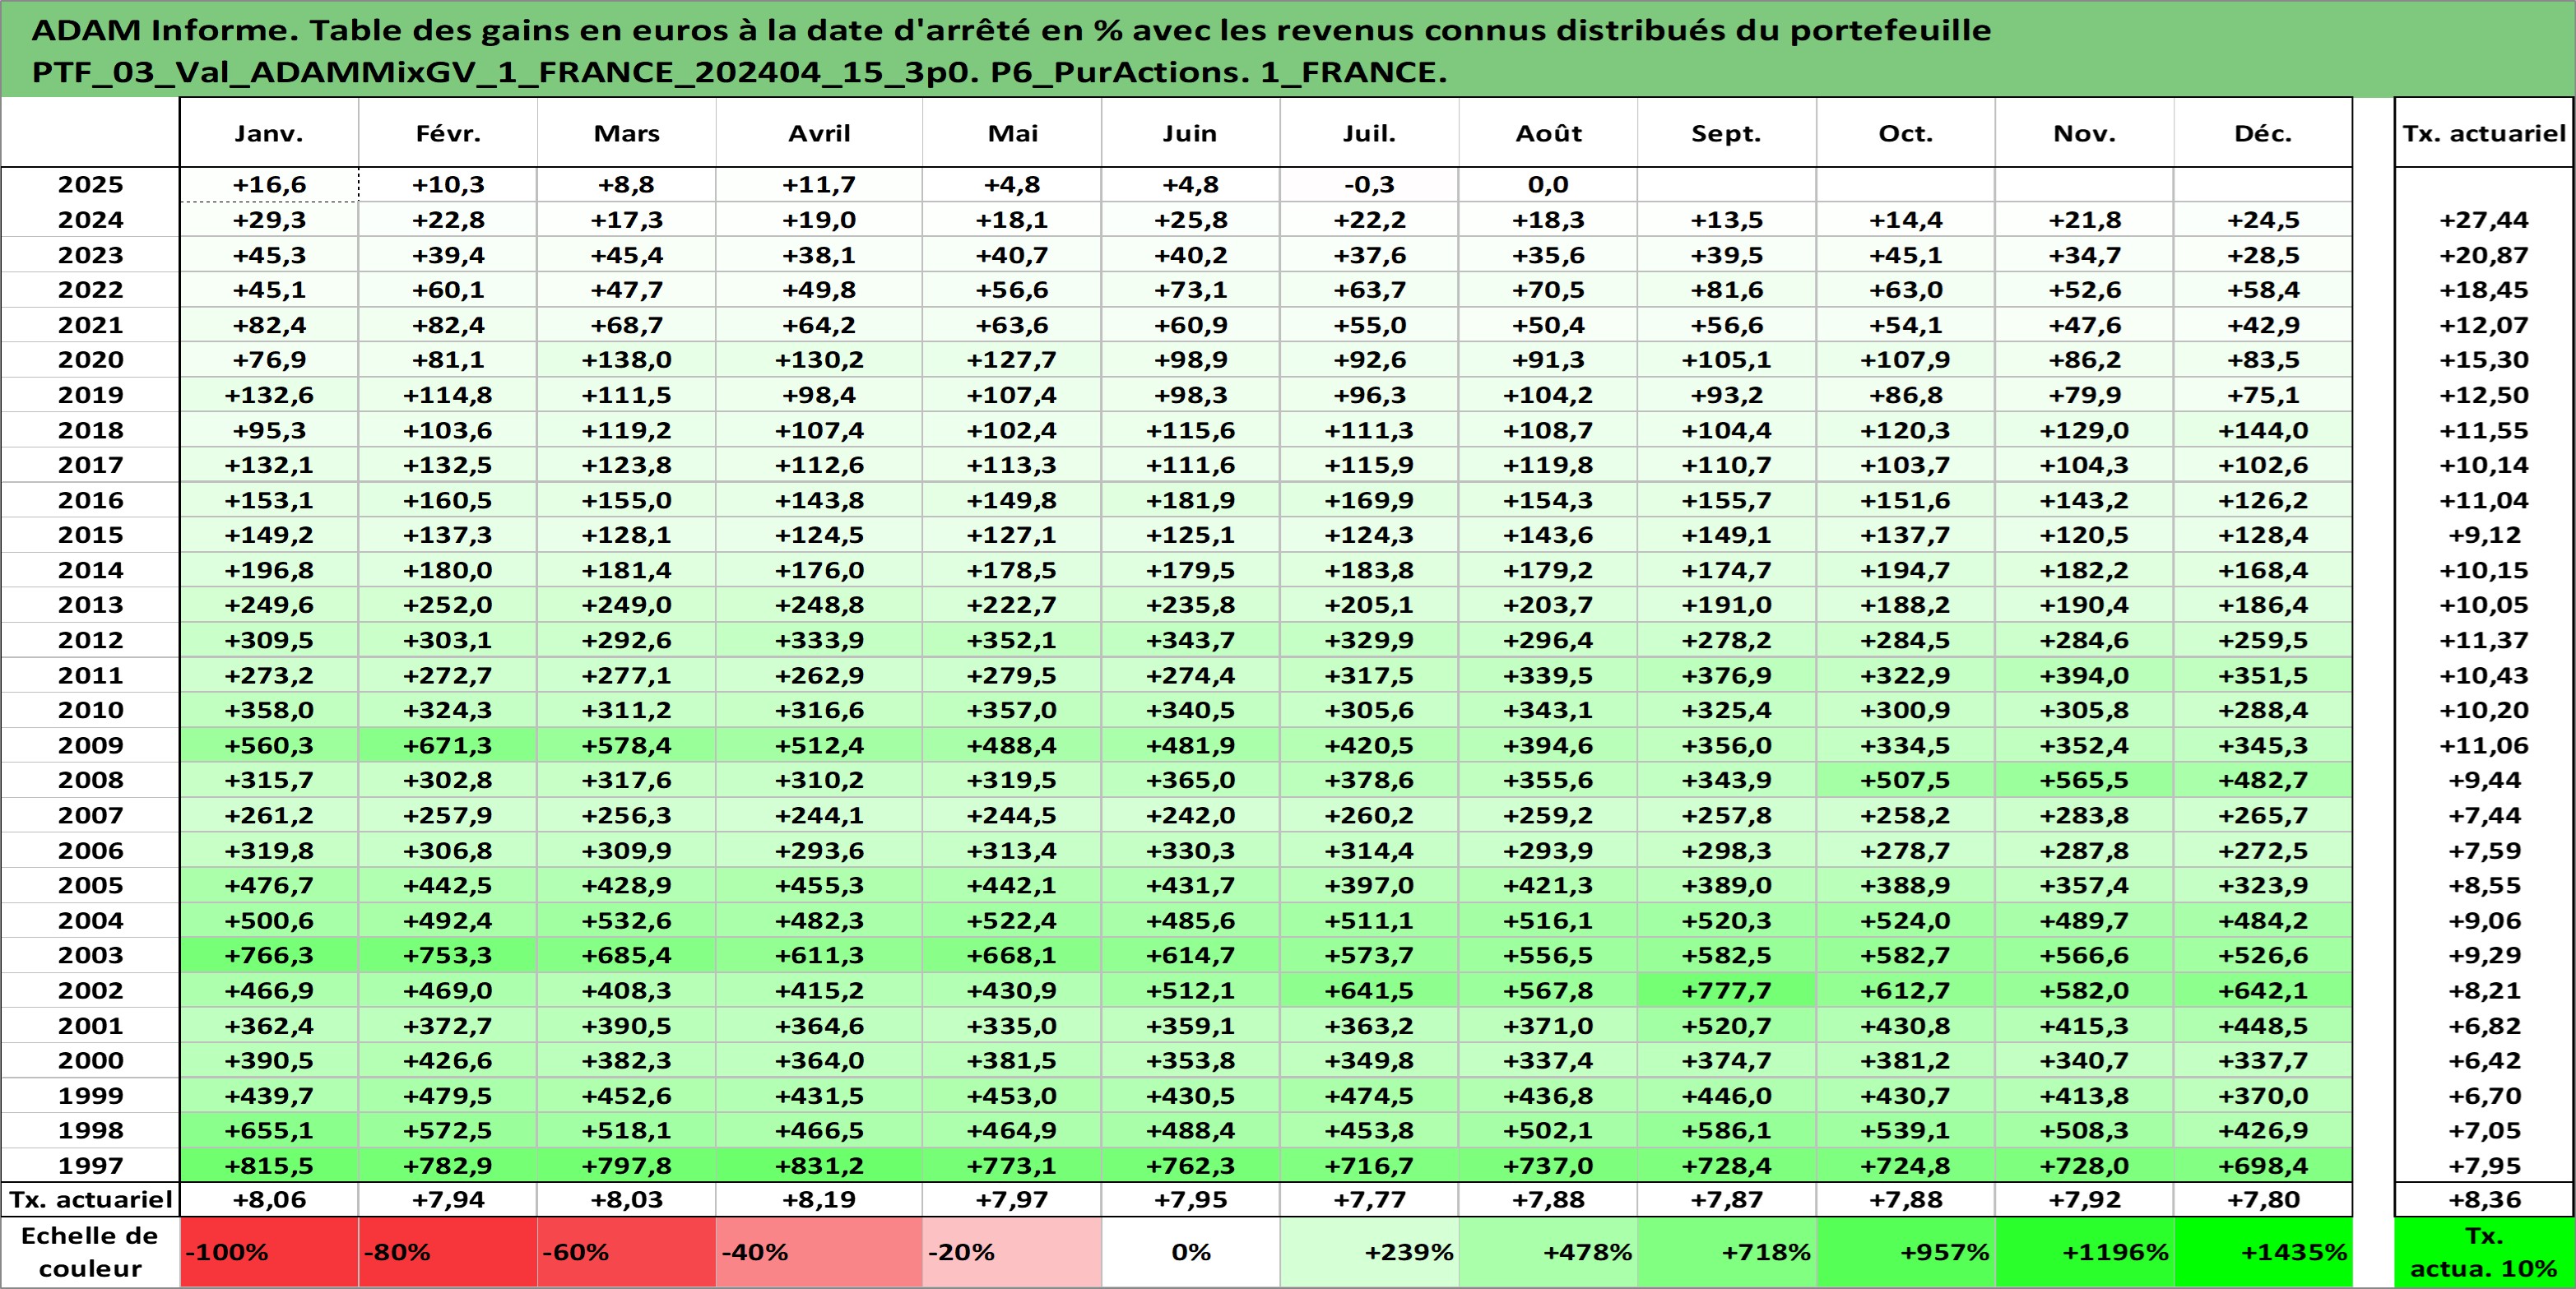The width and height of the screenshot is (2576, 1289).
Task: Click the '+27,44' actuarial rate for 2024
Action: pyautogui.click(x=2484, y=220)
